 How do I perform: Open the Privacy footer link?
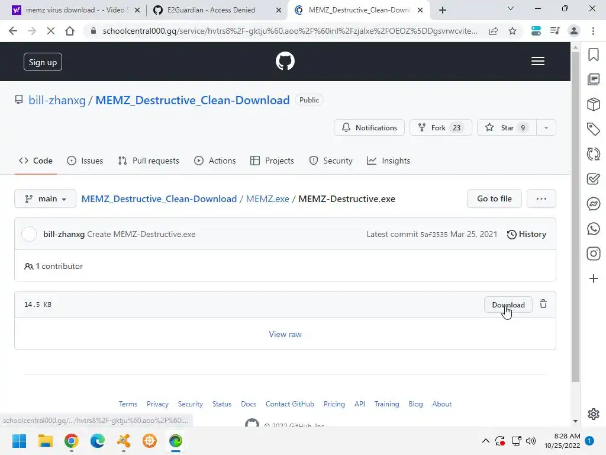pos(157,404)
